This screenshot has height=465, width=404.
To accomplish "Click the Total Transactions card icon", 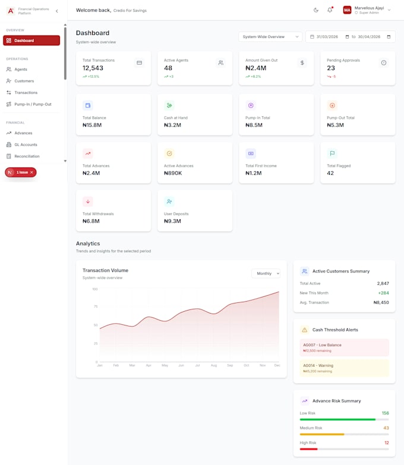I will point(139,62).
